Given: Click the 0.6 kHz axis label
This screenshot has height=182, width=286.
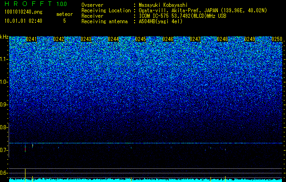Looking at the screenshot, I should (x=4, y=173).
